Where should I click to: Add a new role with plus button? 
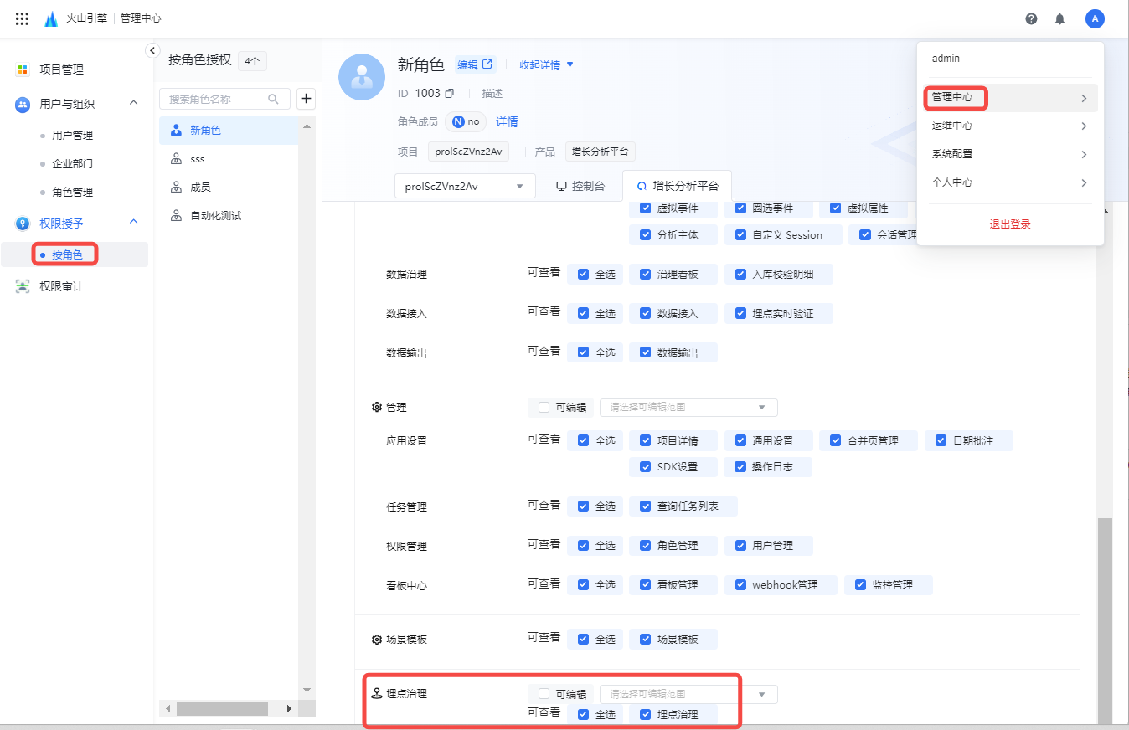pyautogui.click(x=307, y=99)
